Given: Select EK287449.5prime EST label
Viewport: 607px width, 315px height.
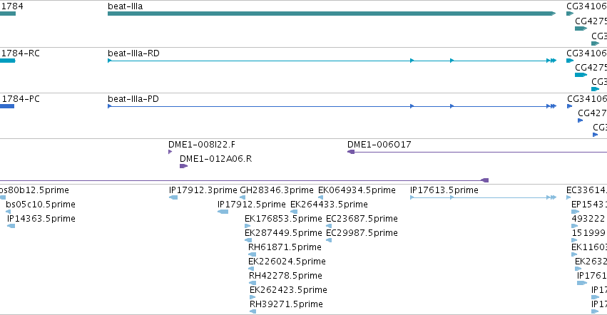Looking at the screenshot, I should (x=283, y=233).
